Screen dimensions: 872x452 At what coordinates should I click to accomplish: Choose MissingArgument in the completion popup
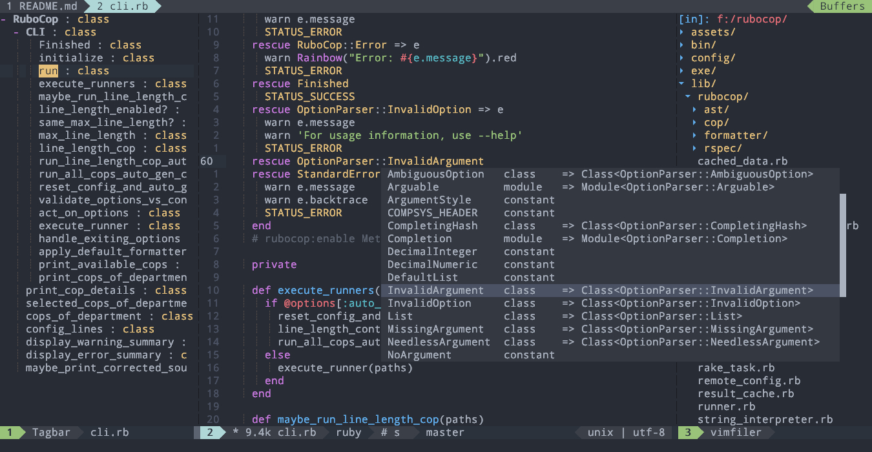pos(610,329)
